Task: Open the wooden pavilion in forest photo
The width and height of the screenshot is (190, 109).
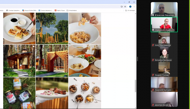Action: click(x=19, y=61)
